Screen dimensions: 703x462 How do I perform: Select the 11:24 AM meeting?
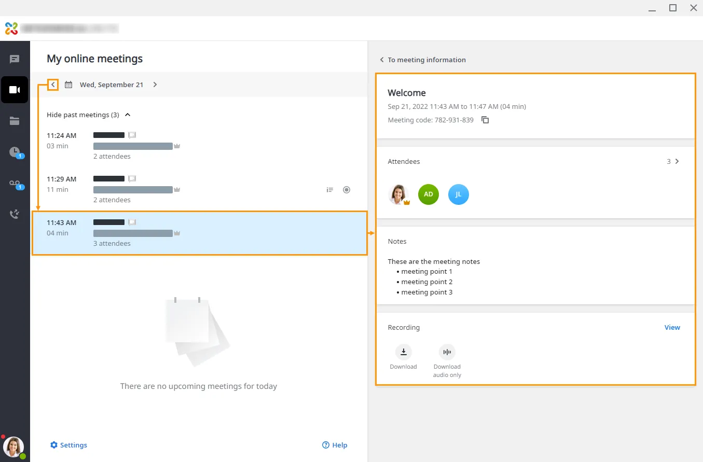click(199, 146)
